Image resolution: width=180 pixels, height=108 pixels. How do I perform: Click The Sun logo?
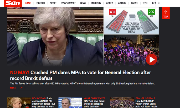click(13, 3)
